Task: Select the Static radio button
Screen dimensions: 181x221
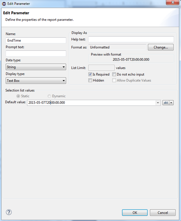Action: (18, 96)
